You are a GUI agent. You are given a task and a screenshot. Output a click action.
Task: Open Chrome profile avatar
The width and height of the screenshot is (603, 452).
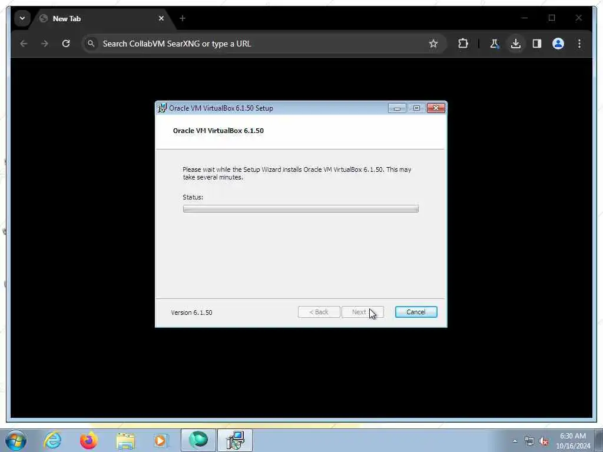(558, 44)
